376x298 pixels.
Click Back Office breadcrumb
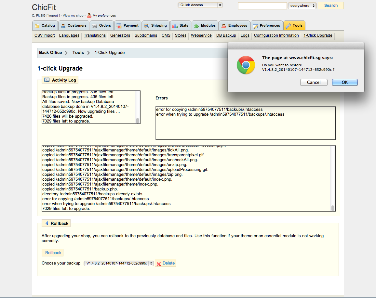pos(50,52)
